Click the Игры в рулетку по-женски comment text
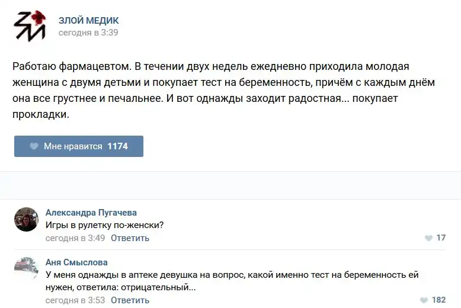Screen dimensions: 461x308 105,225
